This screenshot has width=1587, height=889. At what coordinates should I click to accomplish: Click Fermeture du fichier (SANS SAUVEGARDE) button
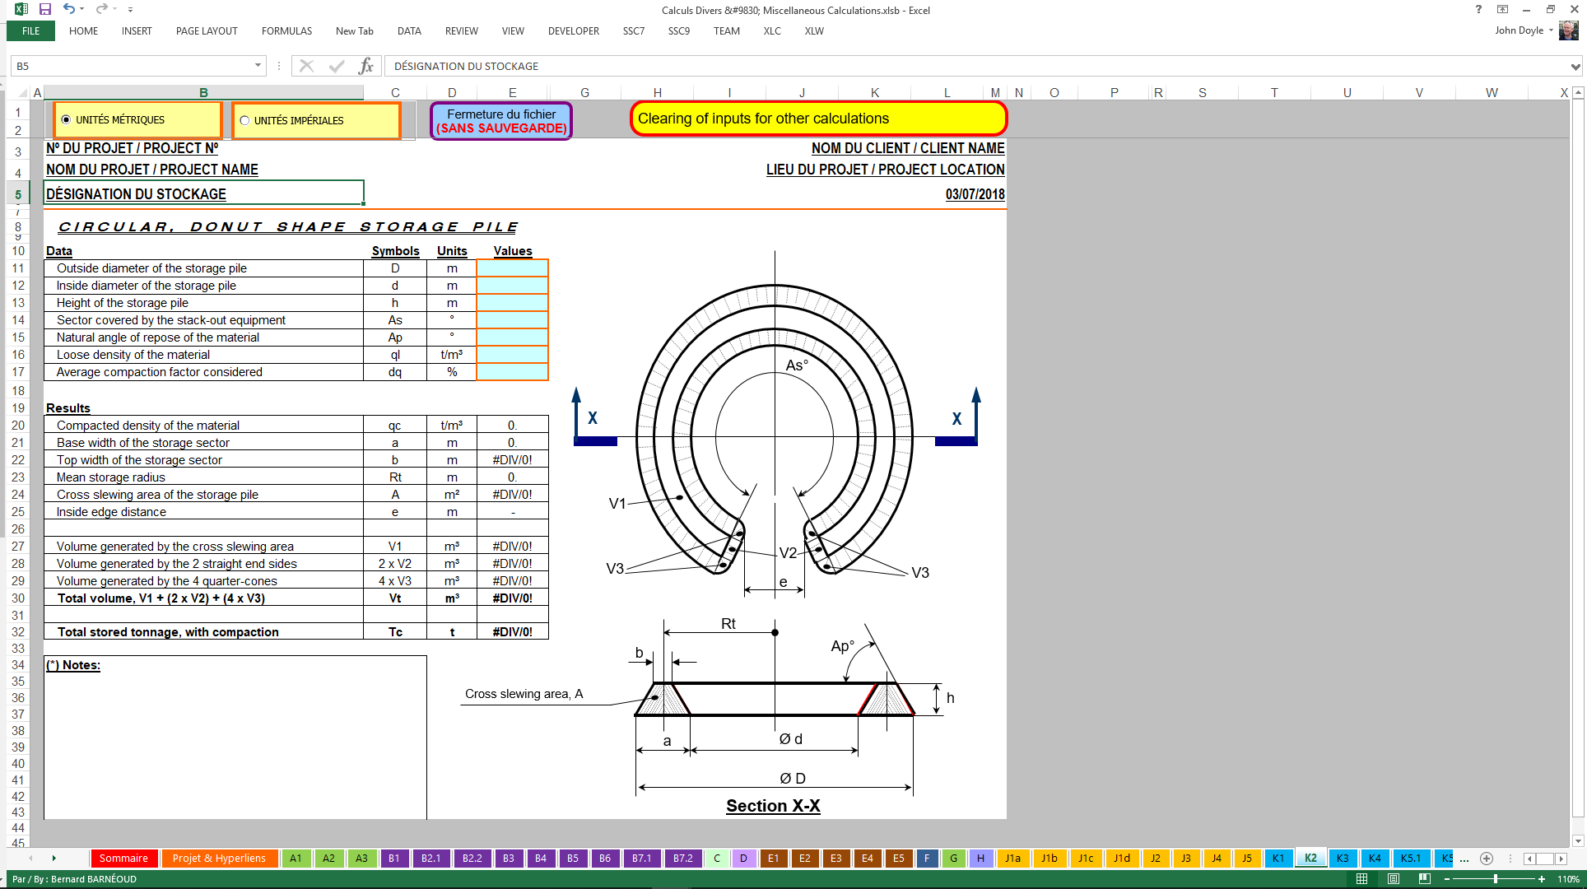(501, 121)
